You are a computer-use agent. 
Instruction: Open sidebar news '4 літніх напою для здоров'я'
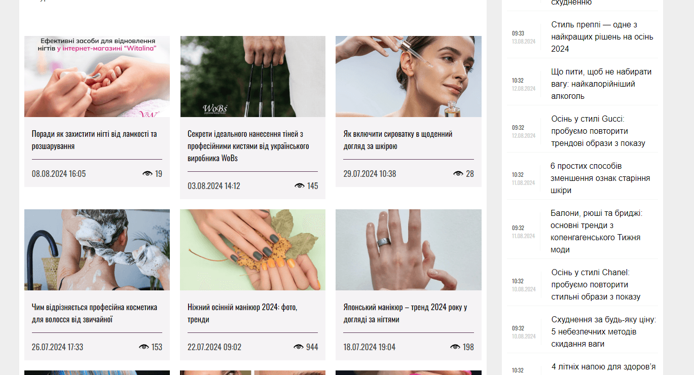tap(604, 367)
